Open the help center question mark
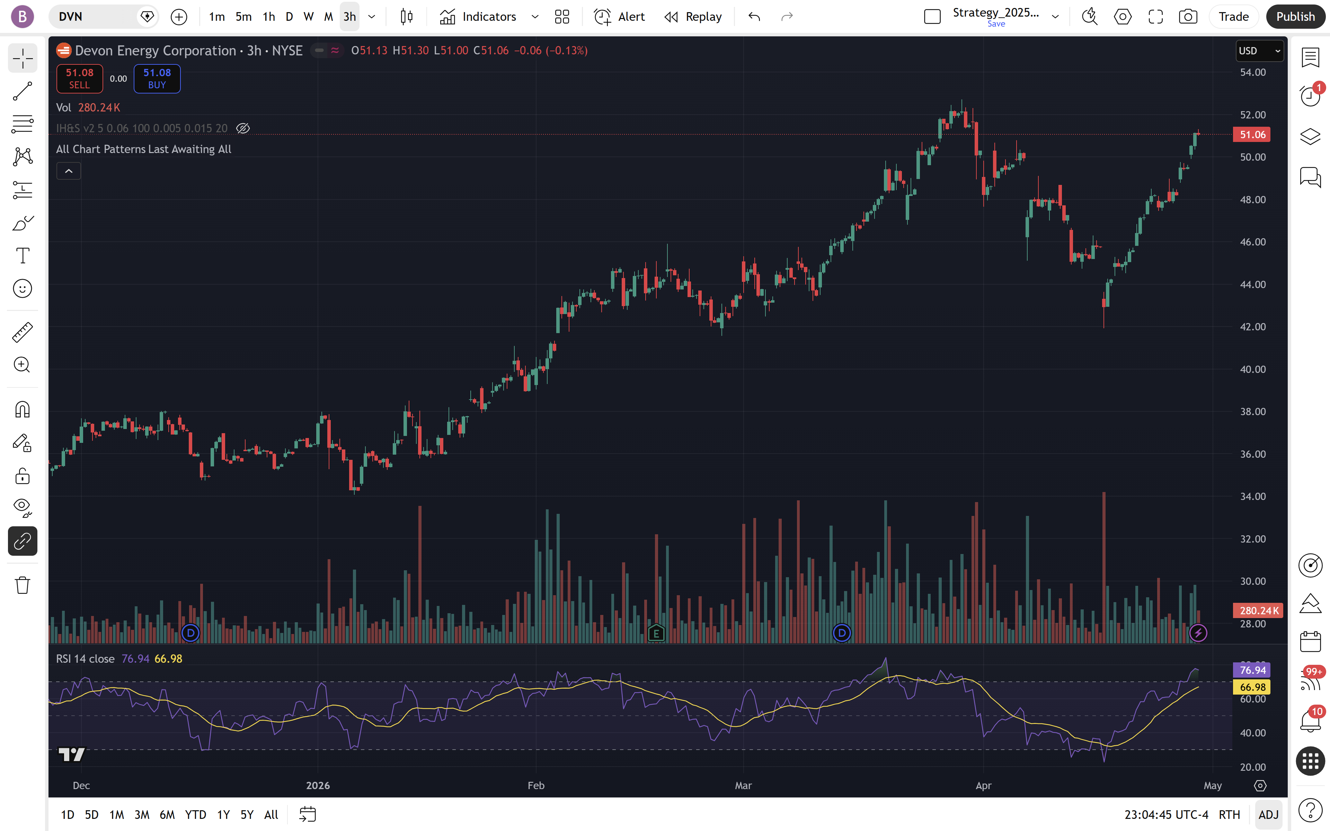This screenshot has height=831, width=1330. pyautogui.click(x=1311, y=810)
